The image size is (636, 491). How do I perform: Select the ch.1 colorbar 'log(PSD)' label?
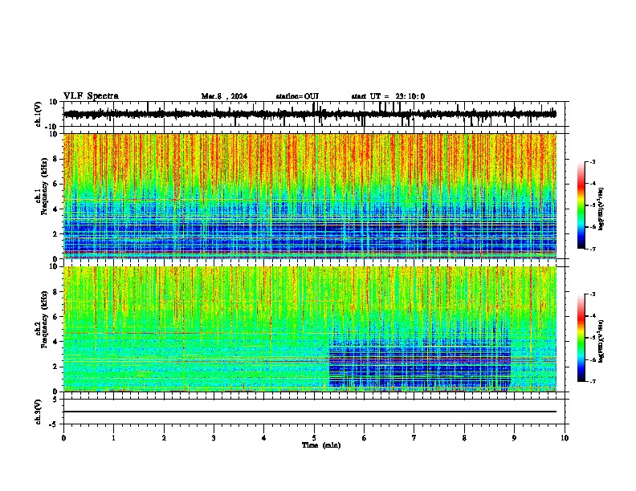point(601,209)
